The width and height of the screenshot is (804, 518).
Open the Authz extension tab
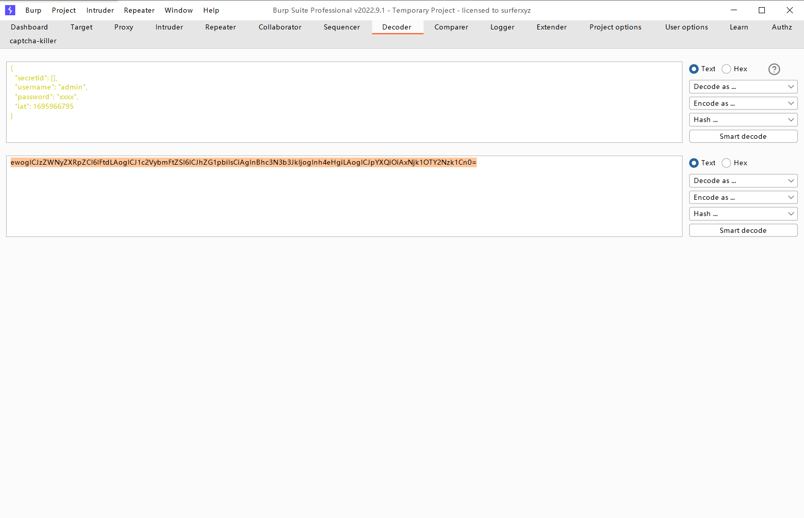coord(782,27)
